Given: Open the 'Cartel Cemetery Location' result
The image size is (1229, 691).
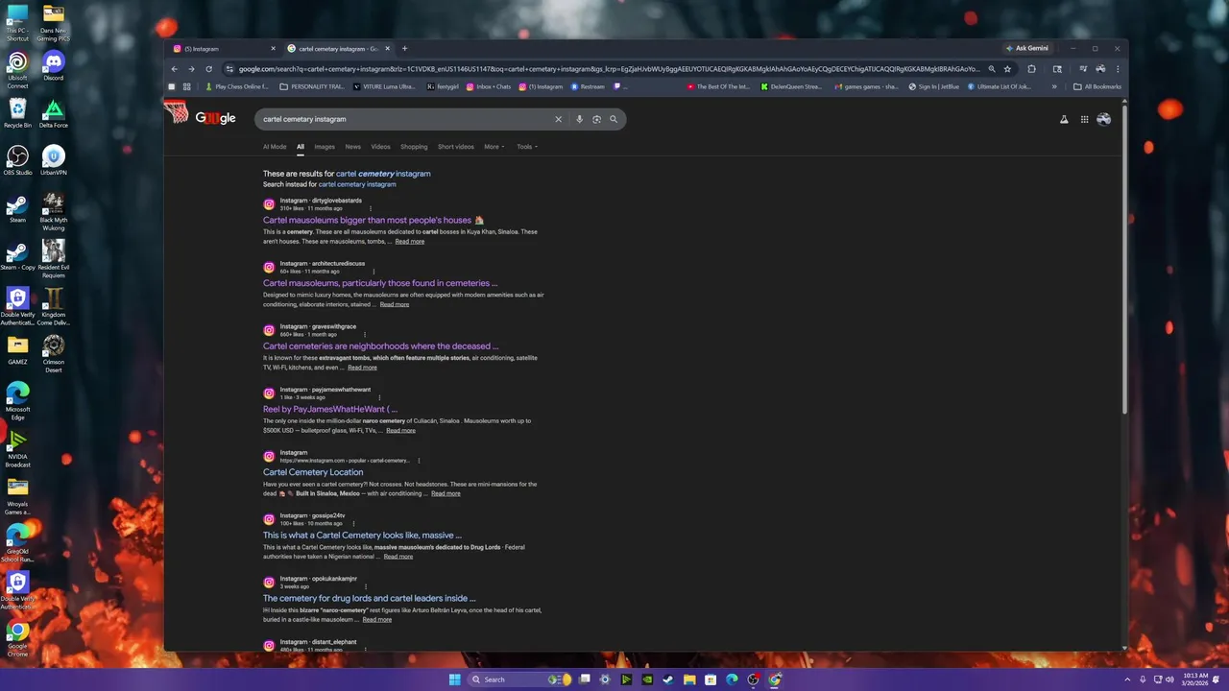Looking at the screenshot, I should 313,472.
